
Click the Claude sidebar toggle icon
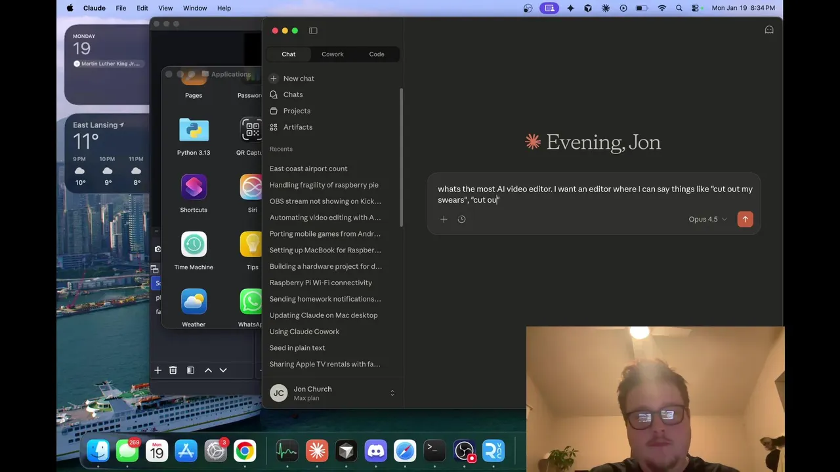point(313,31)
